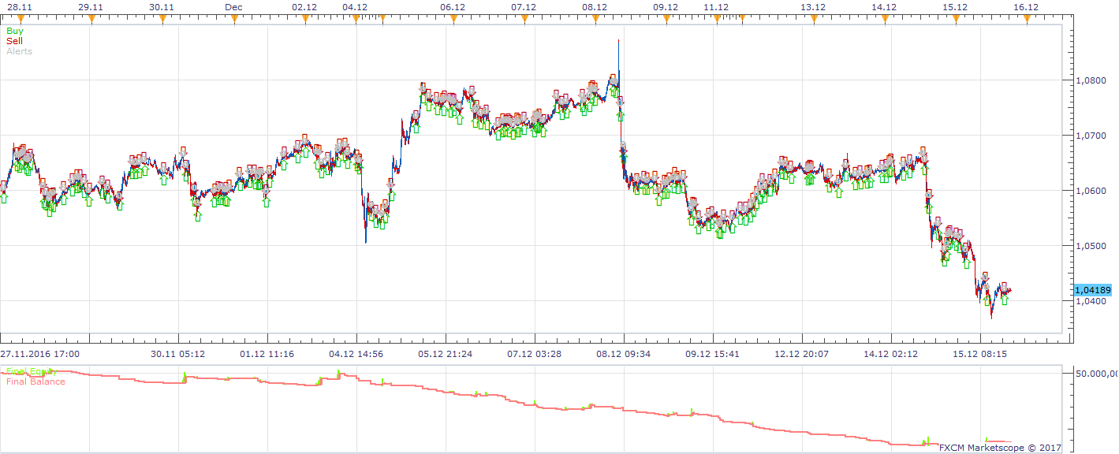Viewport: 1119px width, 454px height.
Task: Click the orange day marker under 15.12
Action: pos(956,19)
